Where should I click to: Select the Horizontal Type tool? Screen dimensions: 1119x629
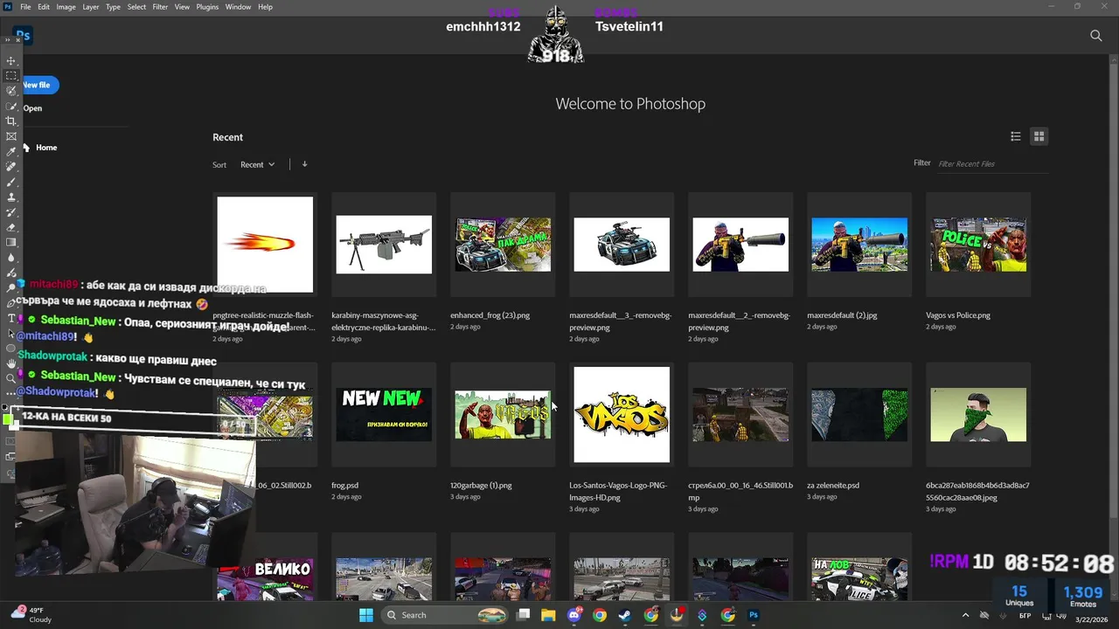(x=11, y=318)
